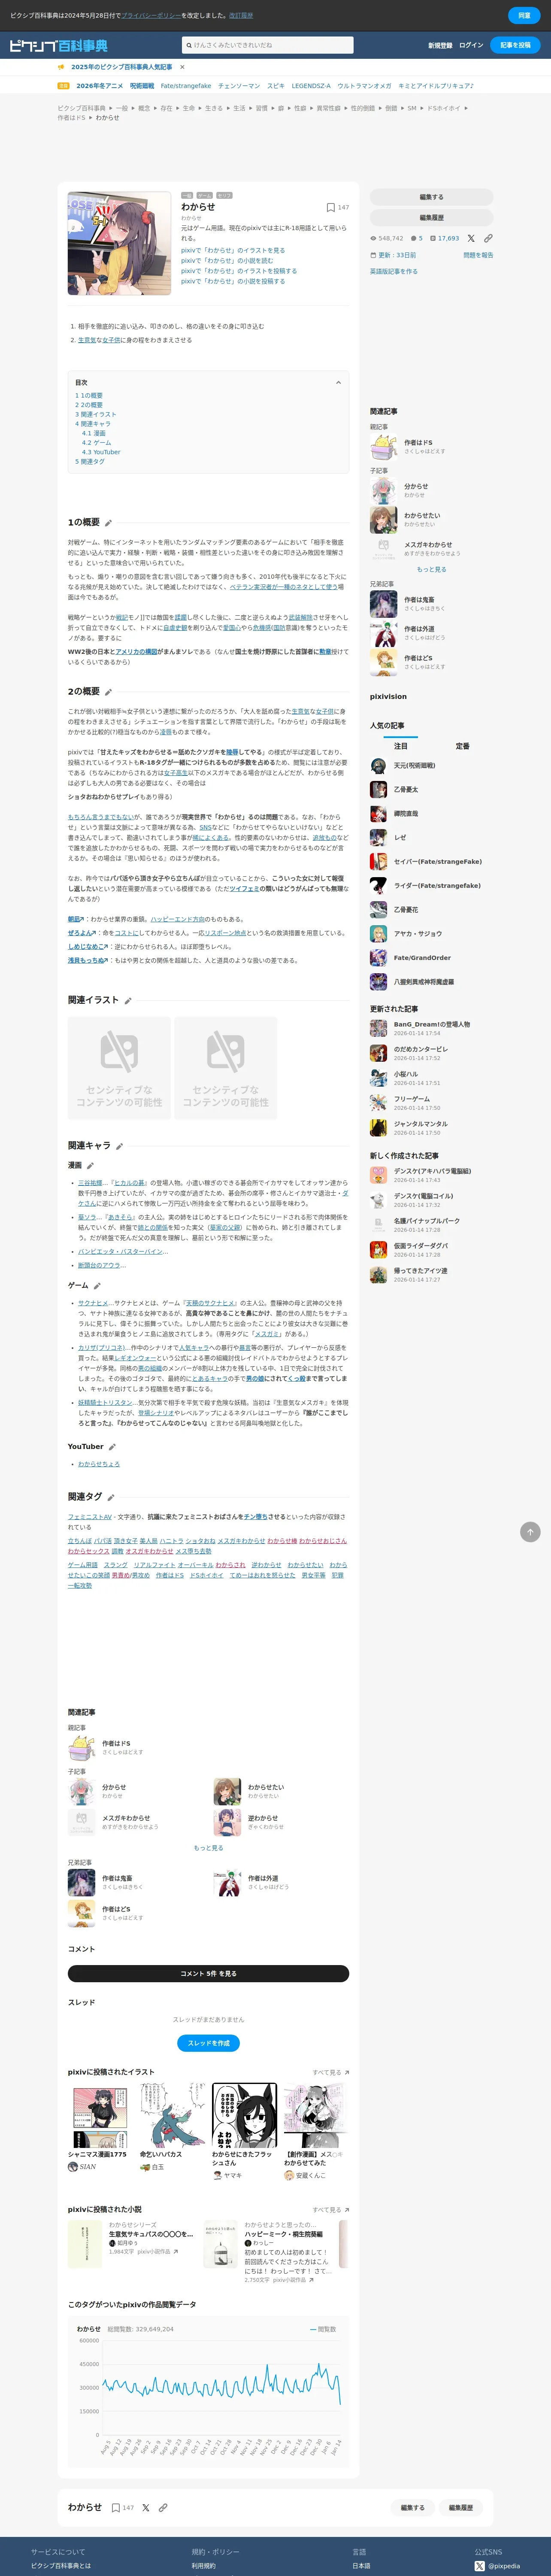551x2576 pixels.
Task: Edit the YouTuber subsection pencil icon
Action: [x=112, y=1447]
